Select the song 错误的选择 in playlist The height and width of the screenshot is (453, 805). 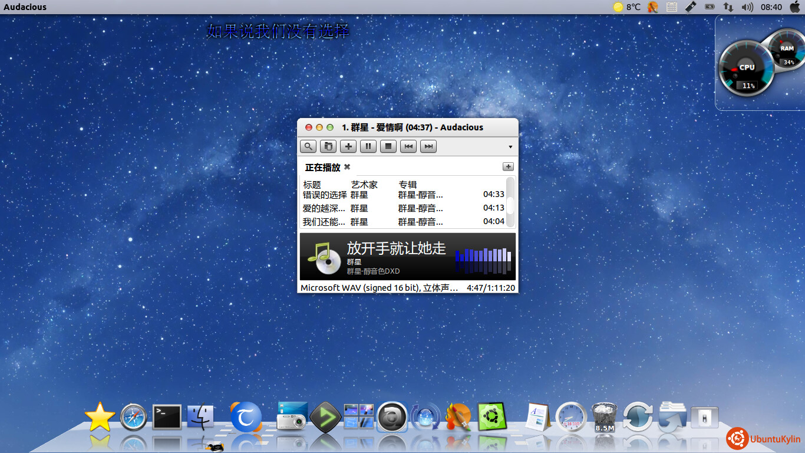click(325, 195)
